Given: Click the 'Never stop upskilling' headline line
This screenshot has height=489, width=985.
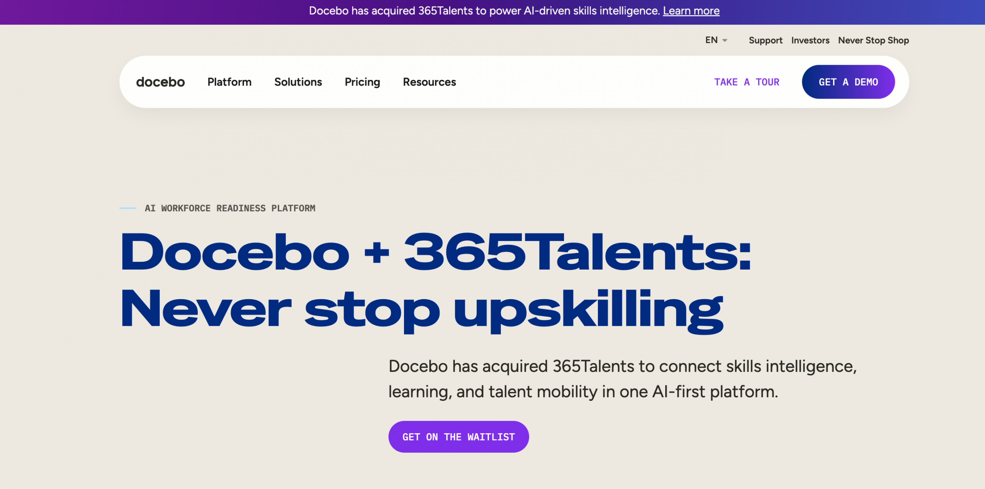Looking at the screenshot, I should click(x=422, y=309).
